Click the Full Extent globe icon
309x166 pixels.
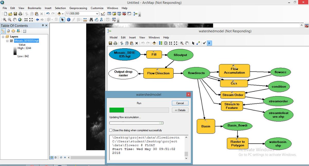(20, 20)
